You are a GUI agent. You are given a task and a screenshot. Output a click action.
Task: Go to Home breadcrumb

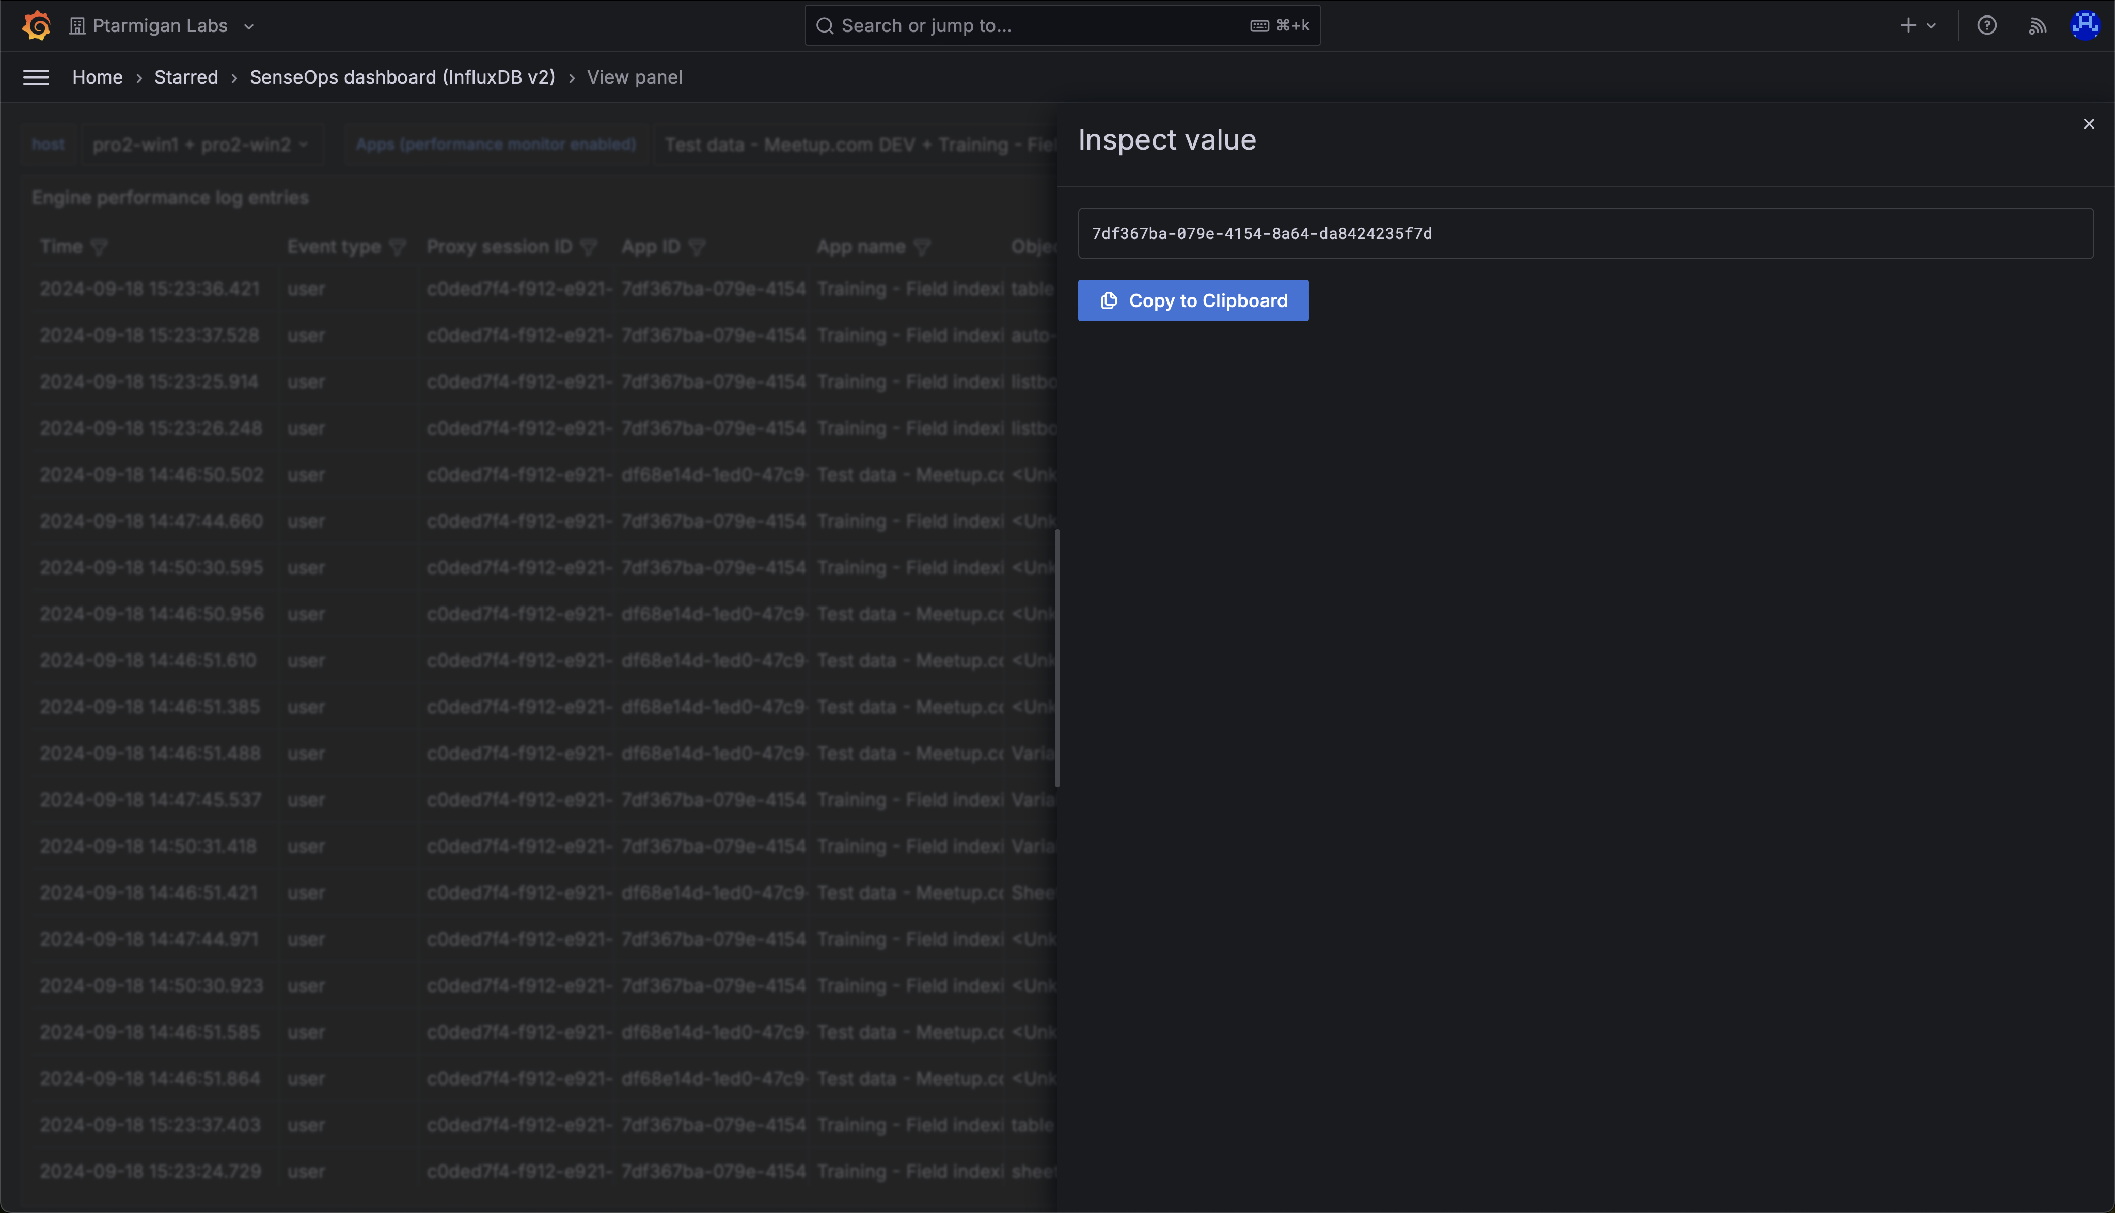click(98, 77)
